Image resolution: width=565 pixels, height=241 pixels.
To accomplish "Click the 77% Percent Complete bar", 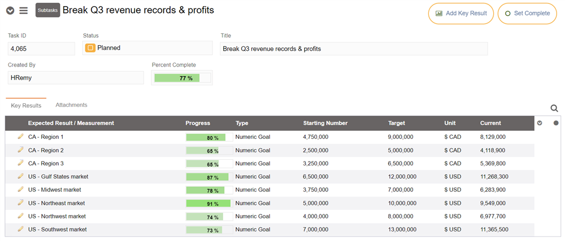I will point(182,78).
